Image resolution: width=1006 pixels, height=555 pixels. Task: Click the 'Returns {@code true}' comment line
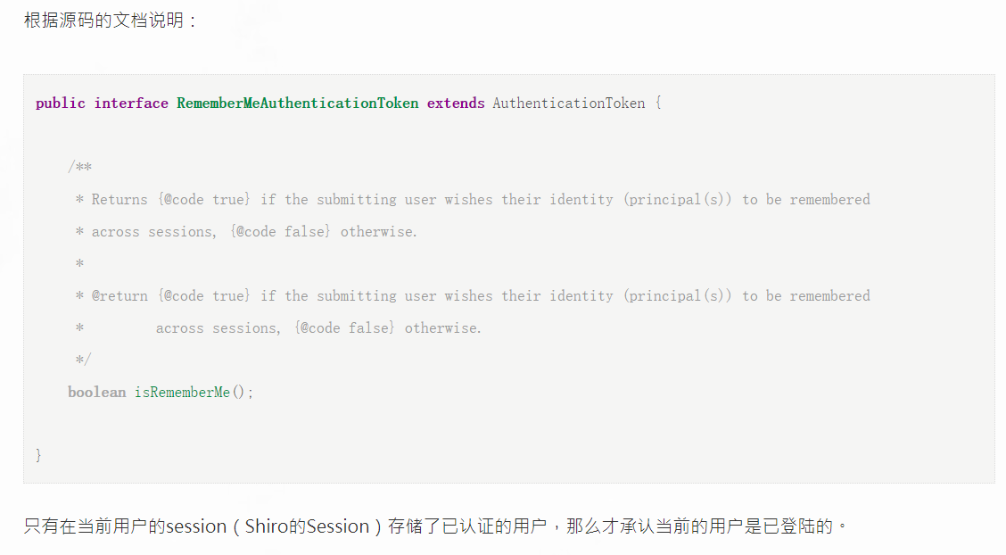(473, 200)
